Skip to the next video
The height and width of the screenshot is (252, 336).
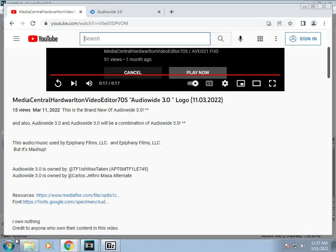tap(74, 83)
